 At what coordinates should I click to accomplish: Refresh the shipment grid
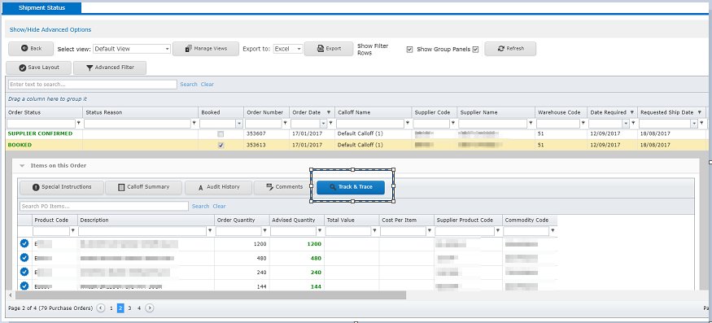tap(510, 49)
